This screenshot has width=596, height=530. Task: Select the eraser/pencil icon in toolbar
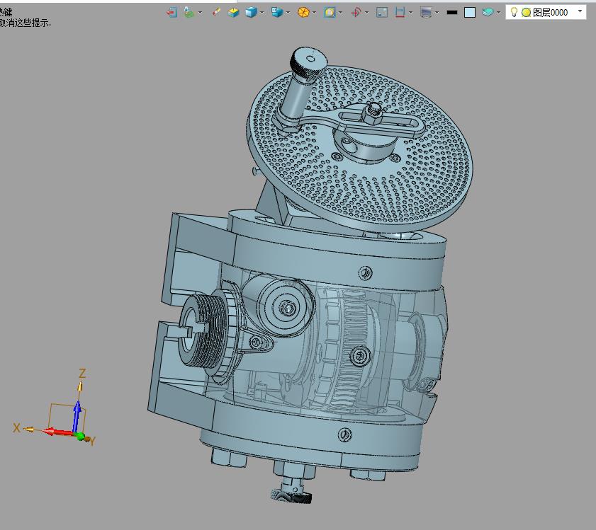point(216,12)
